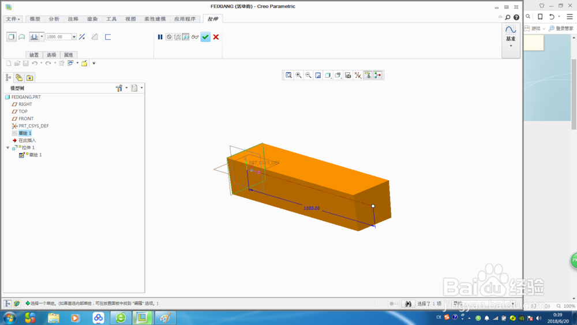Image resolution: width=577 pixels, height=325 pixels.
Task: Open the saved orientations list
Action: pyautogui.click(x=338, y=75)
